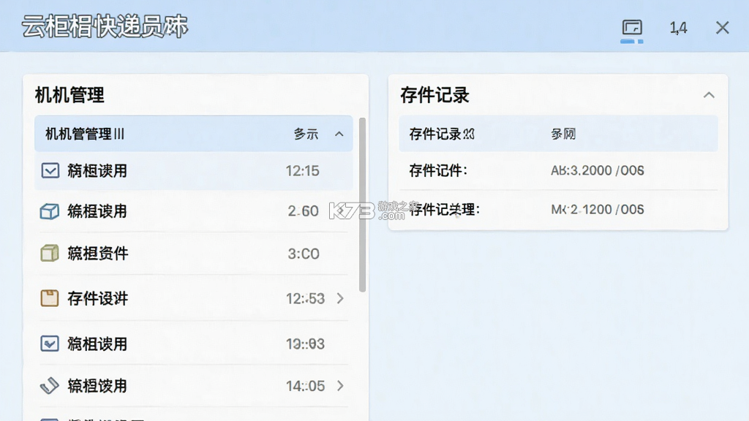This screenshot has height=421, width=749.
Task: Click the 机机管理 panel title
Action: (x=69, y=95)
